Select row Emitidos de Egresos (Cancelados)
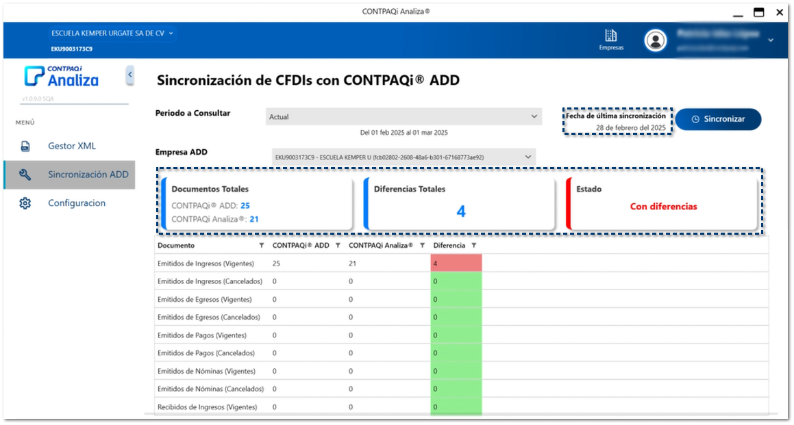This screenshot has height=425, width=794. pos(461,318)
